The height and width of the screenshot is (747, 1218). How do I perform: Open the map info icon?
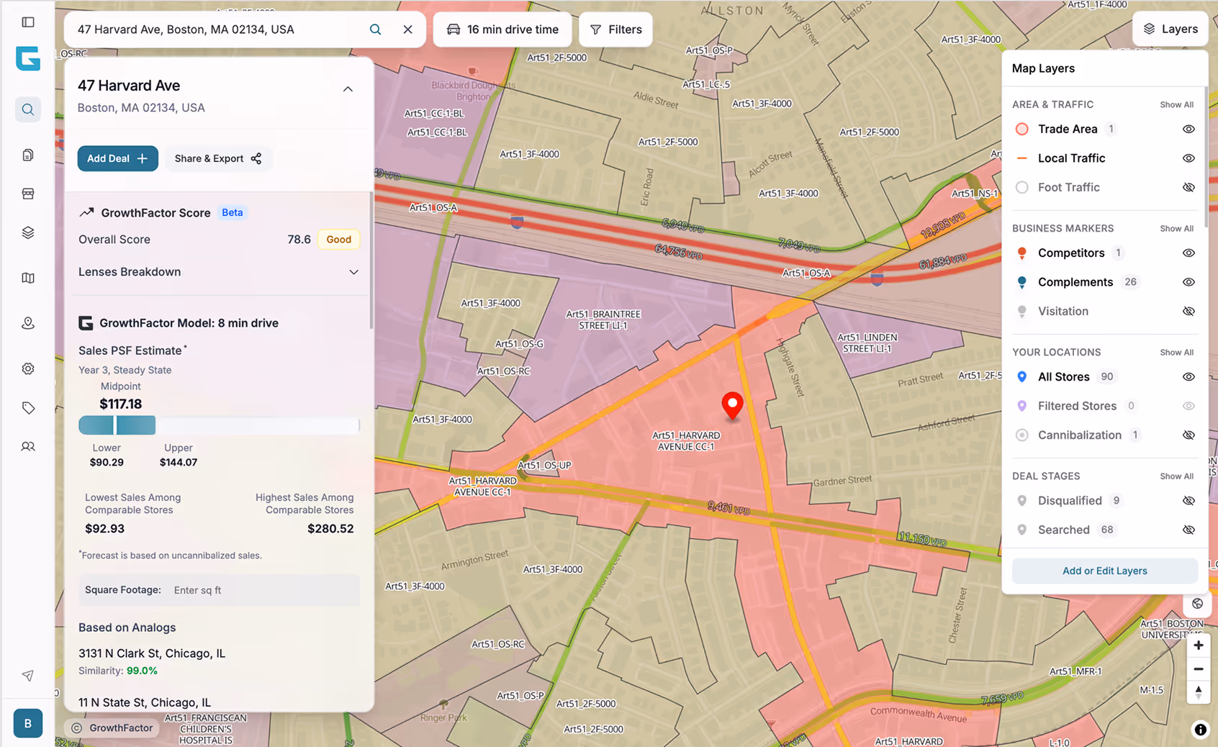[1201, 730]
